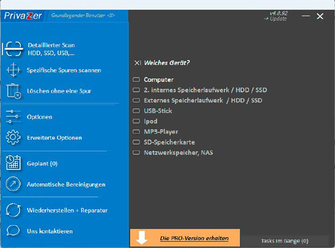The image size is (335, 248).
Task: Click the crosshair icon for Spezifische Spuren
Action: pyautogui.click(x=13, y=70)
